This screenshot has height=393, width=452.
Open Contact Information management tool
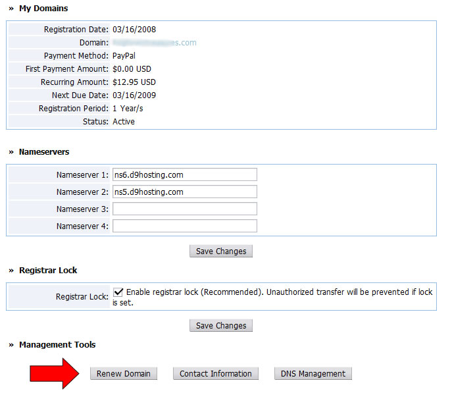(215, 373)
